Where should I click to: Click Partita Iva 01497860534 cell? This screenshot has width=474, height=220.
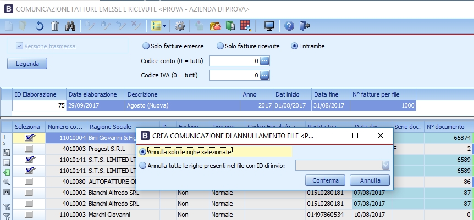click(329, 215)
